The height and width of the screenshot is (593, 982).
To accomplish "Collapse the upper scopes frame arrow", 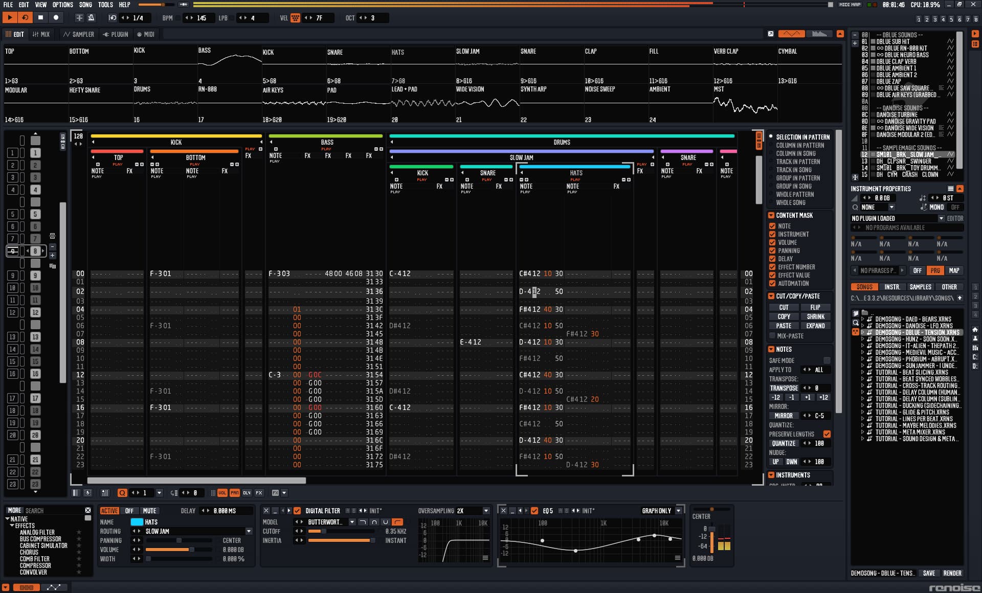I will 840,34.
